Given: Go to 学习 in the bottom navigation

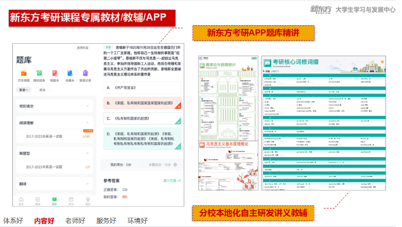Looking at the screenshot, I should coord(71,201).
